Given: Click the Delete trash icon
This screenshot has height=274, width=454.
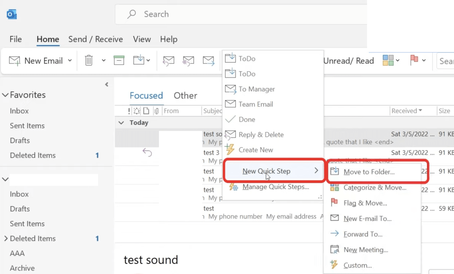Looking at the screenshot, I should click(x=89, y=60).
